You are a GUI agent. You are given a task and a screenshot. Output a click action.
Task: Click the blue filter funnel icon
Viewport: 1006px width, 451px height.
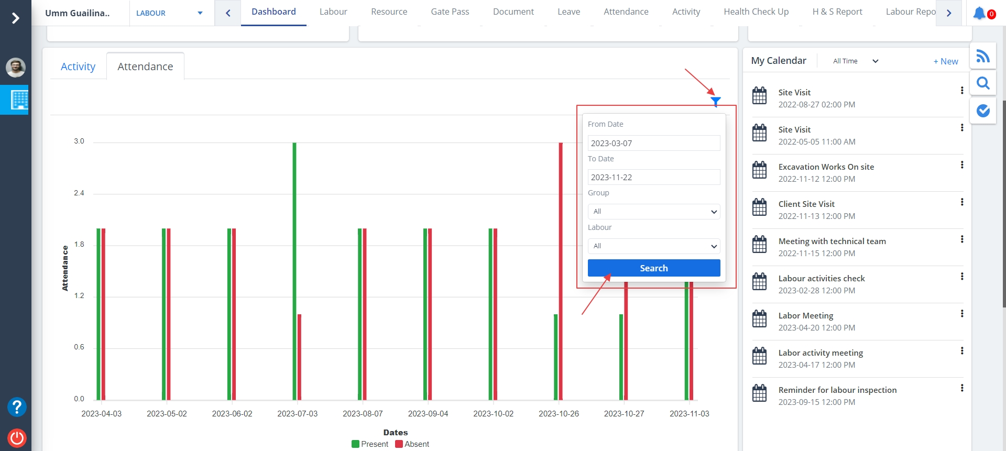(715, 101)
